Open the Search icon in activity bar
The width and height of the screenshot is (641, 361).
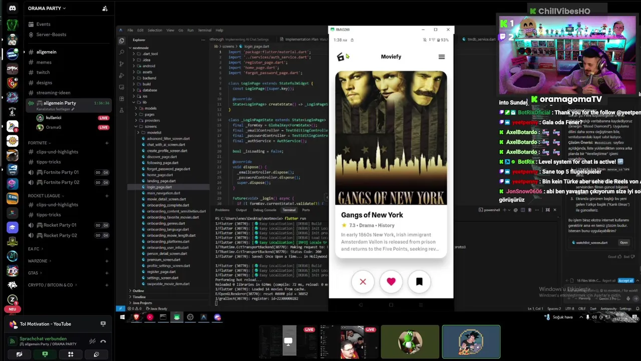[122, 52]
